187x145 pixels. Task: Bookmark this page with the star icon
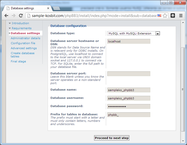(x=165, y=16)
